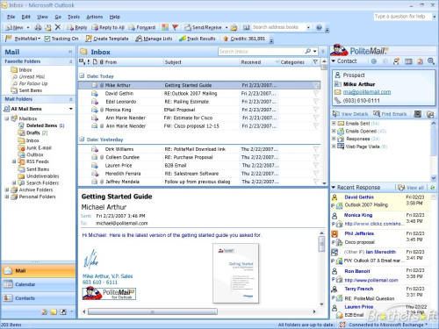Click Reply to All button

pyautogui.click(x=108, y=27)
